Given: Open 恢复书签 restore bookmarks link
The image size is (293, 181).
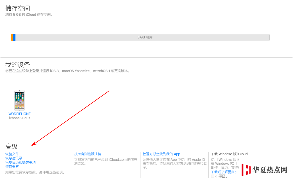Looking at the screenshot, I should point(12,167).
